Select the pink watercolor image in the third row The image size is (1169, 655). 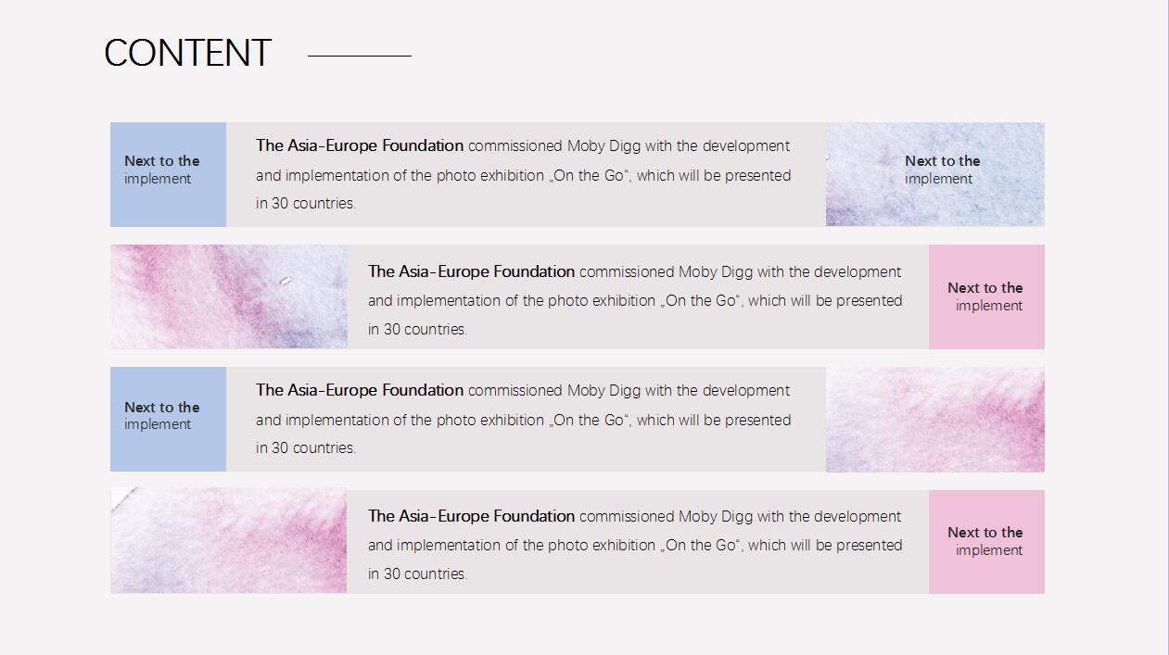934,420
